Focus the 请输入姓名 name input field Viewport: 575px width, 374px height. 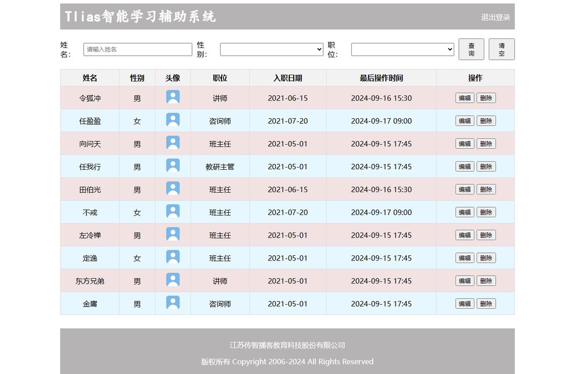pyautogui.click(x=137, y=49)
